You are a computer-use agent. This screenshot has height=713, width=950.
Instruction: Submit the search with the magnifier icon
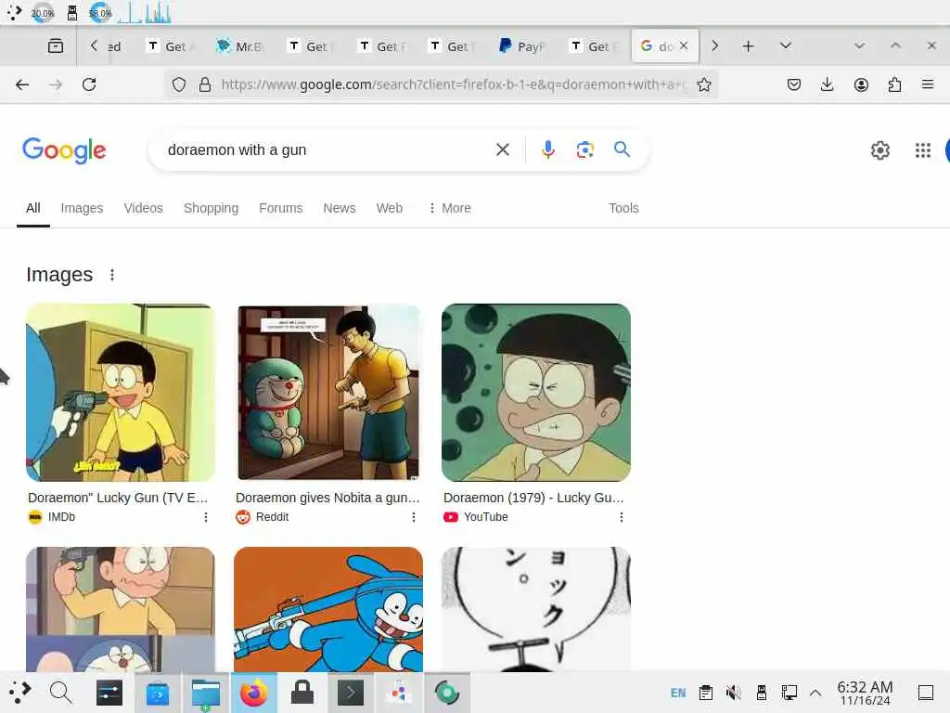pyautogui.click(x=622, y=149)
